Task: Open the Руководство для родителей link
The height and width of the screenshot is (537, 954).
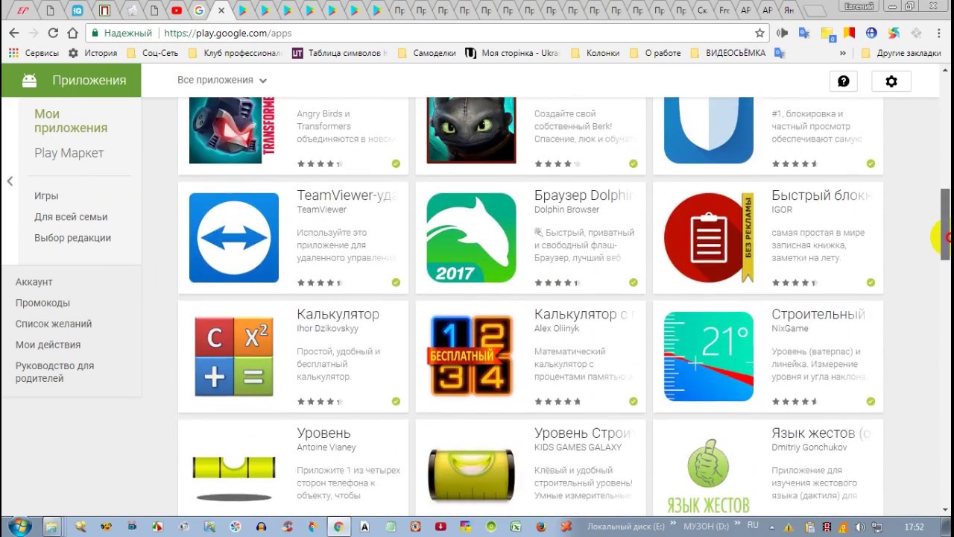Action: click(x=54, y=372)
